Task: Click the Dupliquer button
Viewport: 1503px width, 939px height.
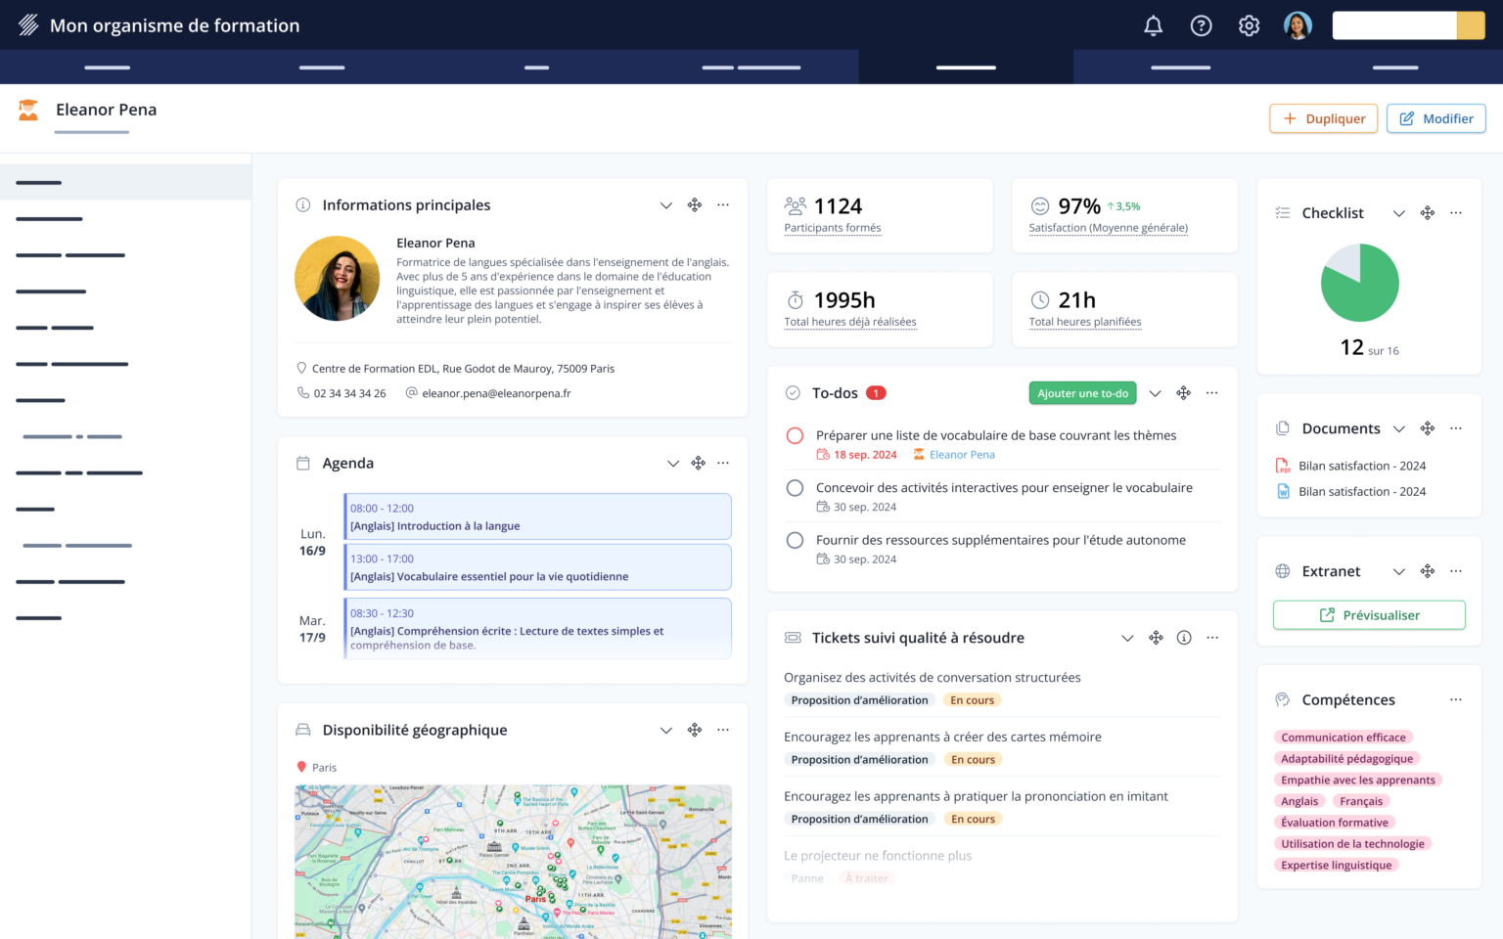Action: tap(1323, 118)
